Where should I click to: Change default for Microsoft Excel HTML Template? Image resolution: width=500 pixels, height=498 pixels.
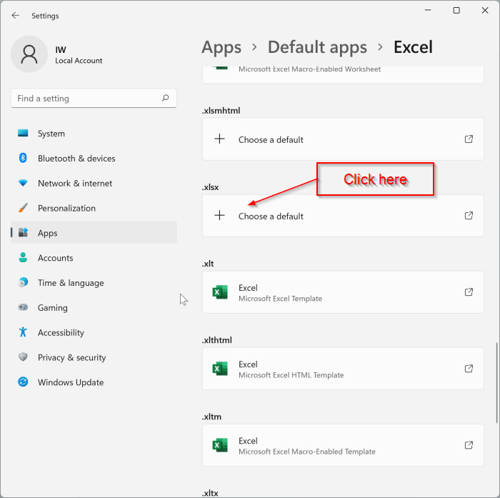click(343, 369)
